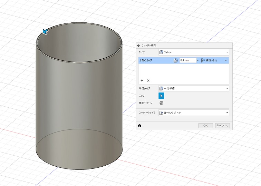Confirm the fillet with the OK button
Viewport: 261px width, 186px height.
tap(205, 126)
